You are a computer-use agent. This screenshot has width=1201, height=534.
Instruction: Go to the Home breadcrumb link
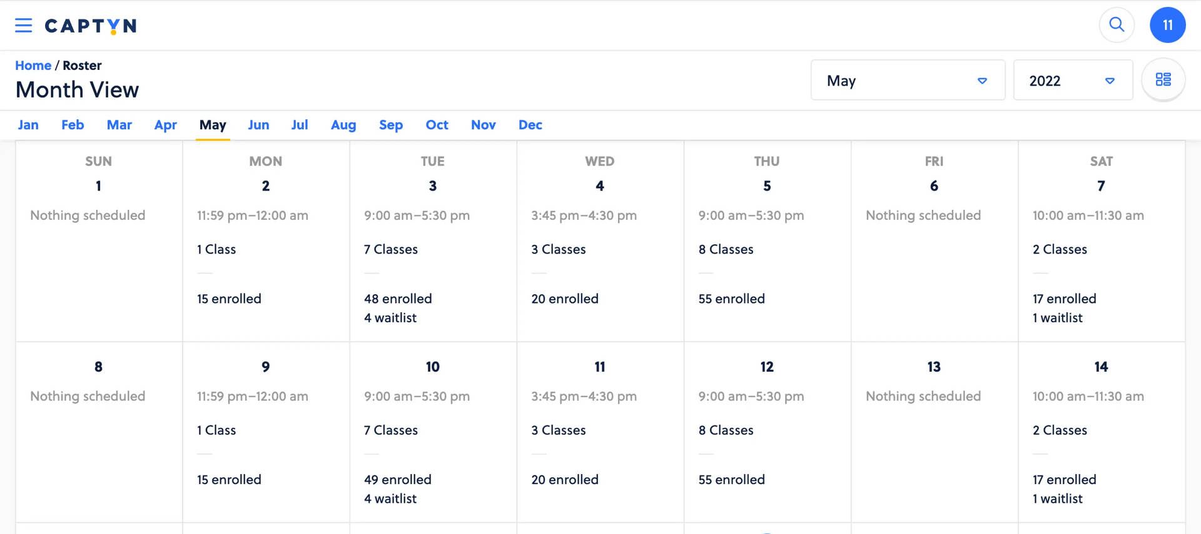(x=33, y=66)
